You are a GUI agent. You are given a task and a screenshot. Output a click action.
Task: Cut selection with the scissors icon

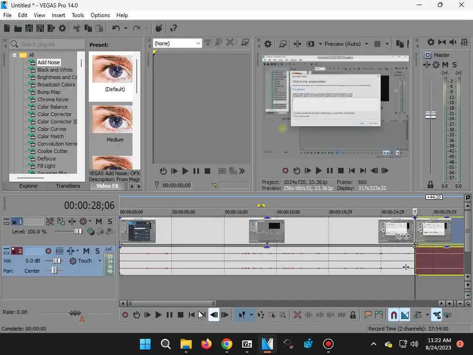[77, 28]
